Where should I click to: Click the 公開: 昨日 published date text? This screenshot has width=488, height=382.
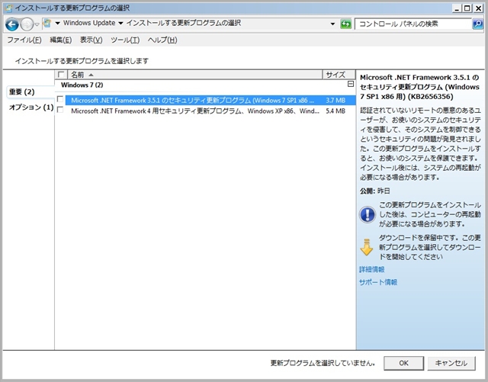point(375,191)
